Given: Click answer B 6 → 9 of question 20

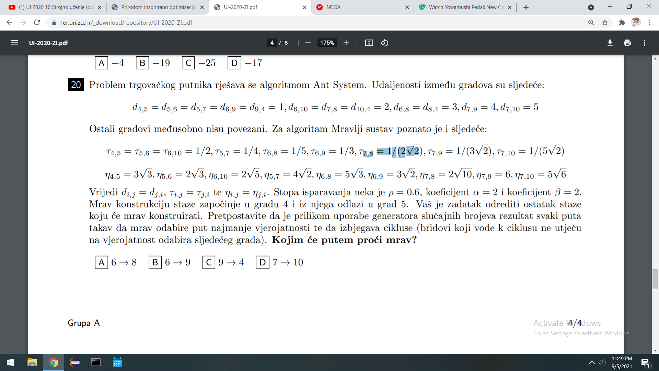Looking at the screenshot, I should [x=170, y=262].
